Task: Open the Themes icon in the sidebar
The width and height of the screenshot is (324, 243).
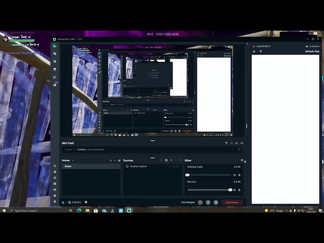Action: (55, 61)
